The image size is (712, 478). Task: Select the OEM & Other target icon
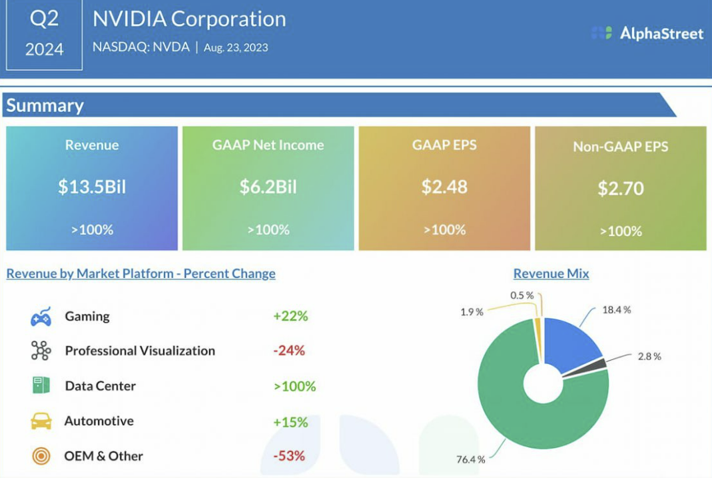click(x=41, y=456)
